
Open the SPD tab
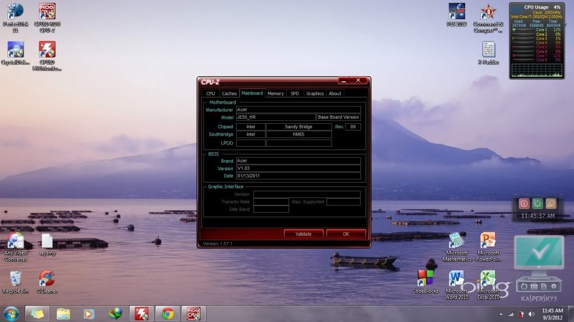pos(295,94)
